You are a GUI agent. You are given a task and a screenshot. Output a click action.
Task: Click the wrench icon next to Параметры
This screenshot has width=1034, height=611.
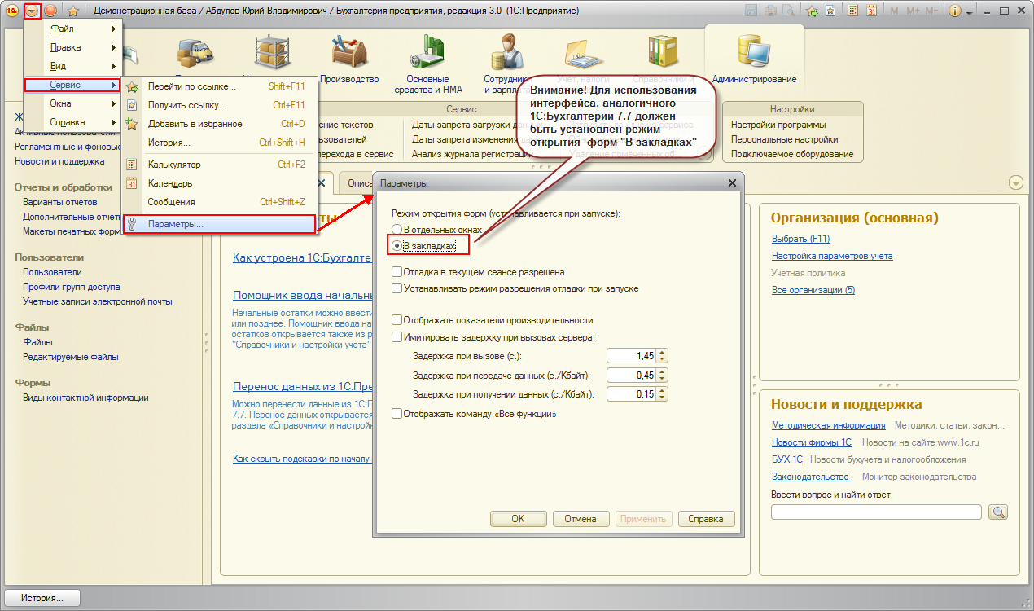(x=133, y=224)
